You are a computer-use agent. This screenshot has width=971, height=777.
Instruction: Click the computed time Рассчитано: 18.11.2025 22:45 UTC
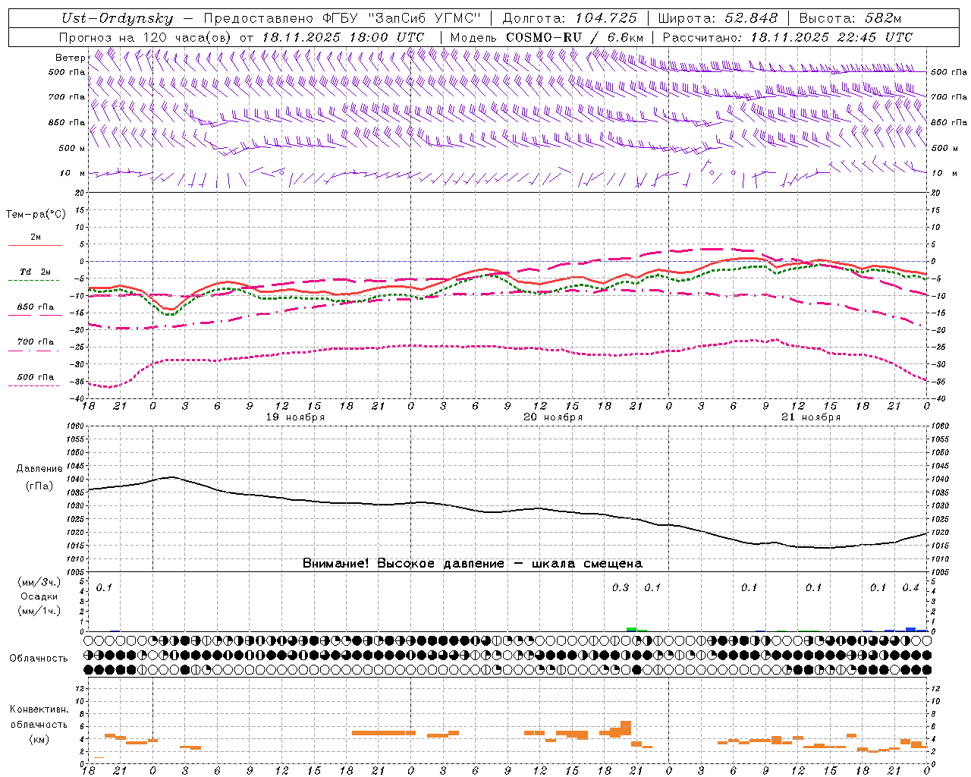[x=787, y=37]
